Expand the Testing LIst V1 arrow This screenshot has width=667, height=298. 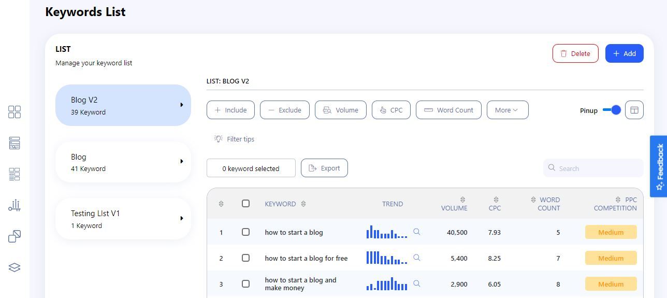tap(182, 218)
